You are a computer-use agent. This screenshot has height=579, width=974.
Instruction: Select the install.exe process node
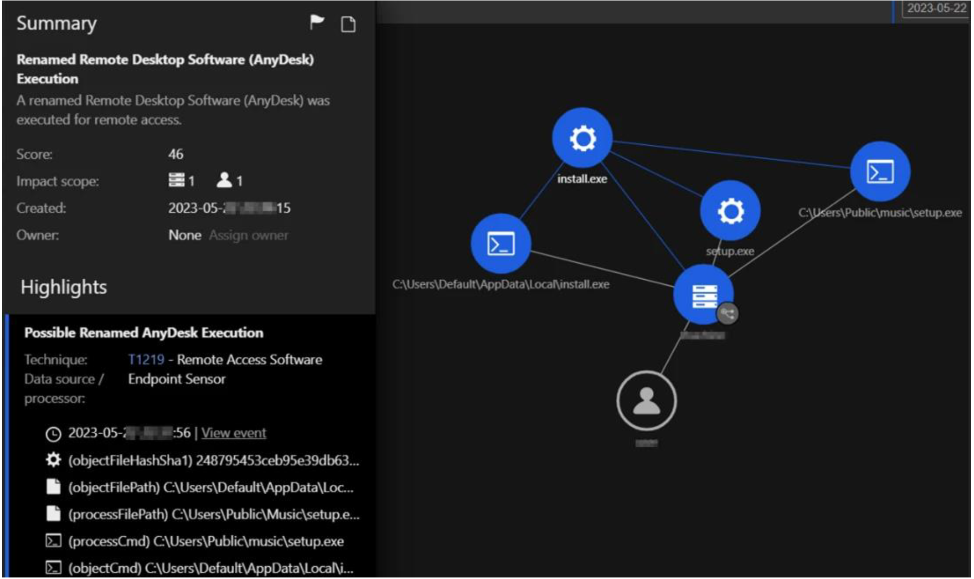pos(582,138)
